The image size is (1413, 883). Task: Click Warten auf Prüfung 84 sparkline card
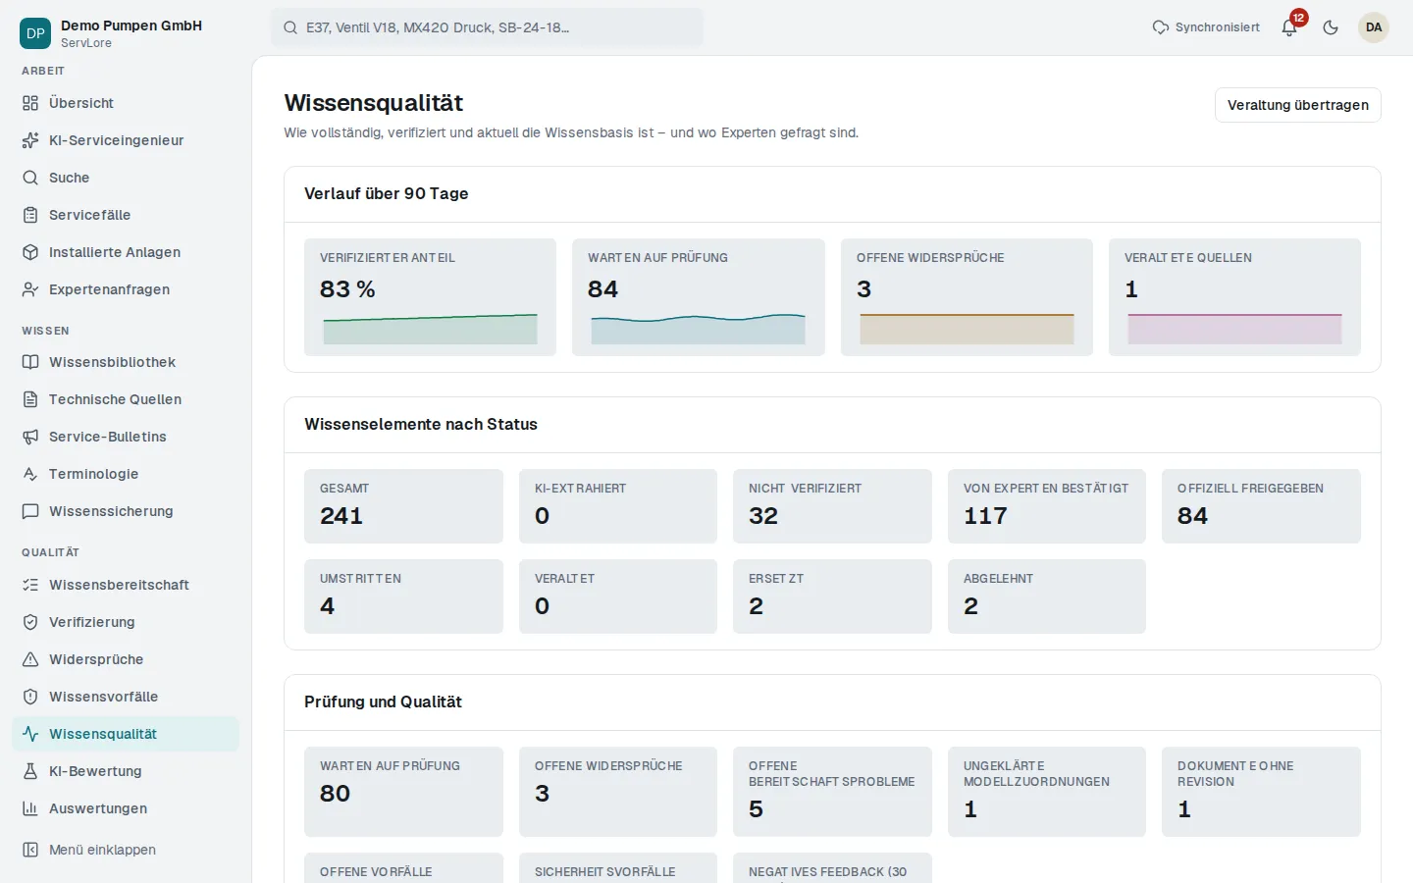[699, 297]
